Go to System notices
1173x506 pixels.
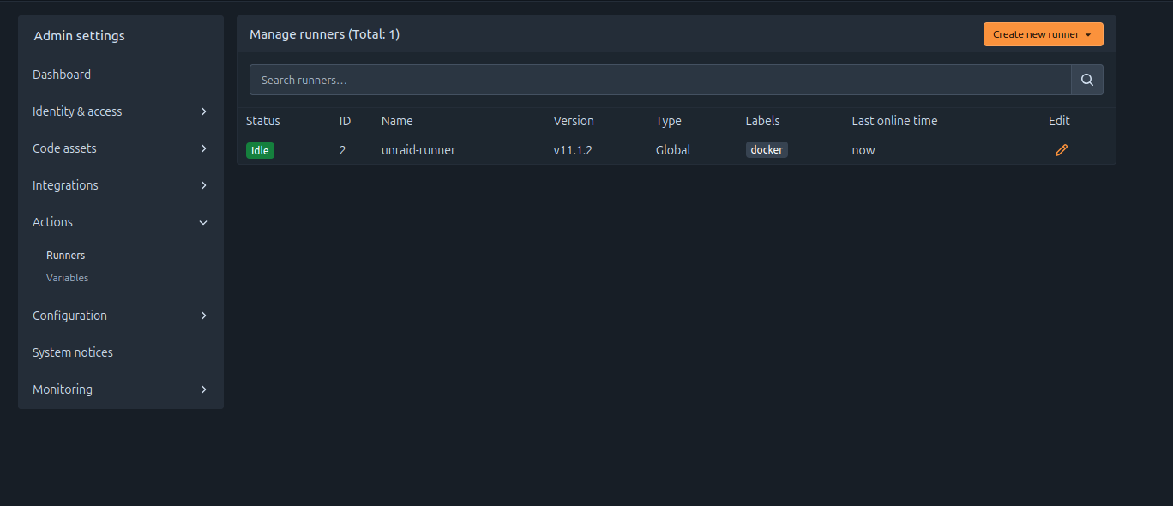(x=73, y=352)
